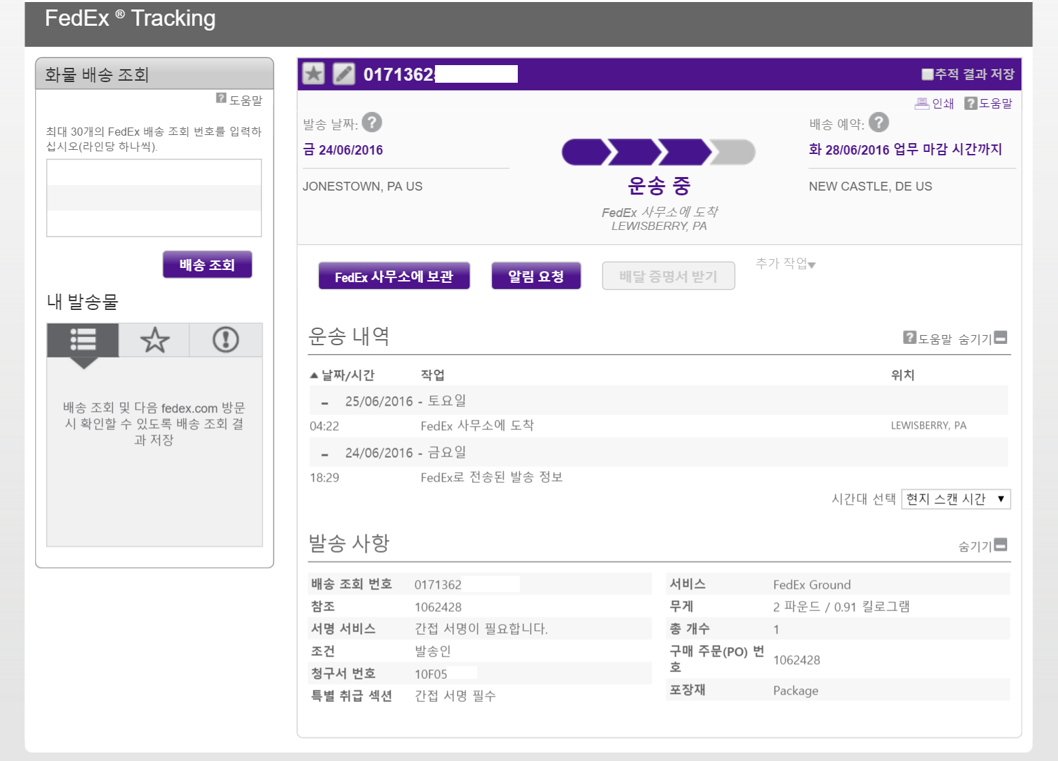The width and height of the screenshot is (1058, 761).
Task: Collapse the 25/06/2016 토요일 date row
Action: click(325, 402)
